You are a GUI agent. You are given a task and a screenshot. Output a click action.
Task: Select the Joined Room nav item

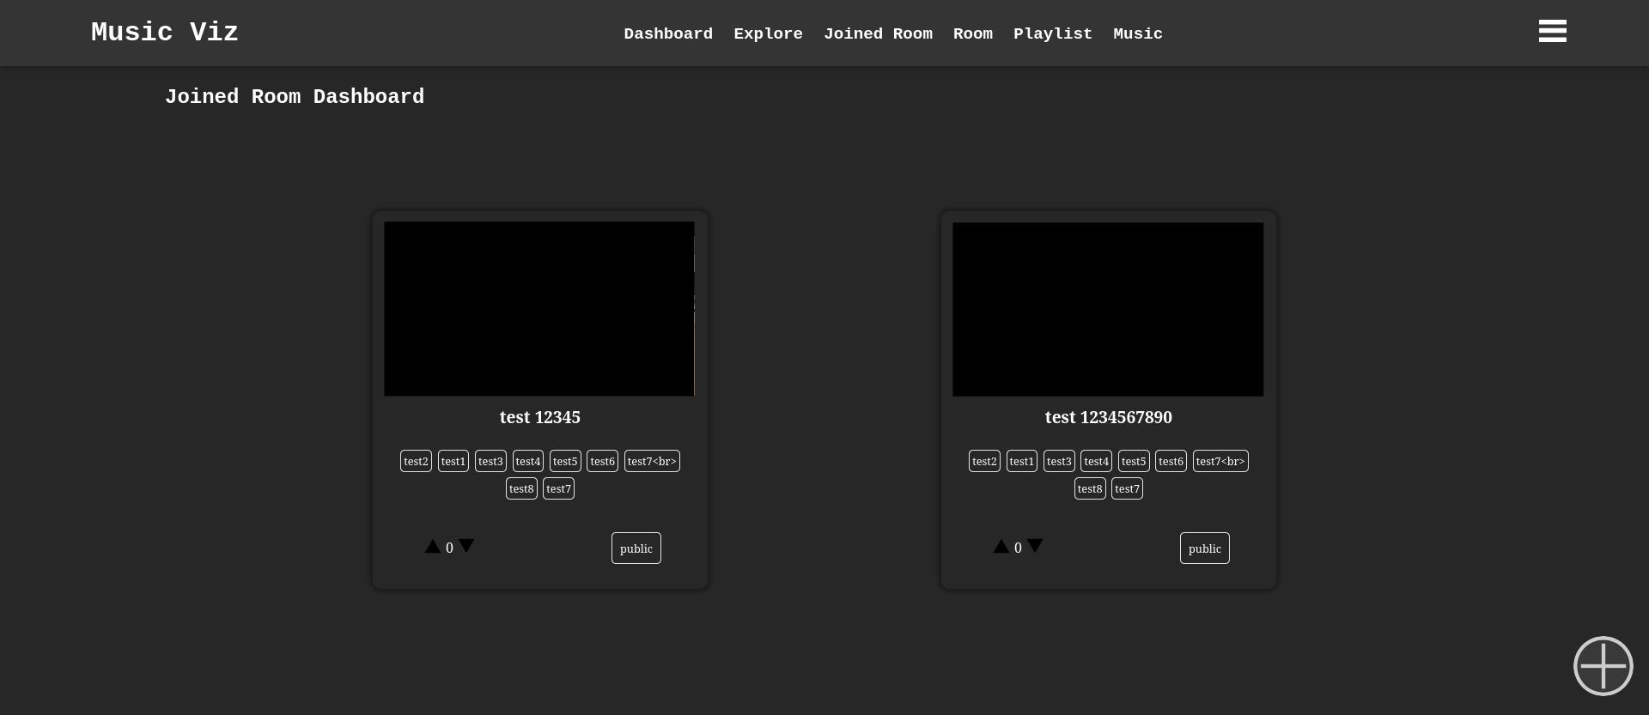(x=878, y=33)
